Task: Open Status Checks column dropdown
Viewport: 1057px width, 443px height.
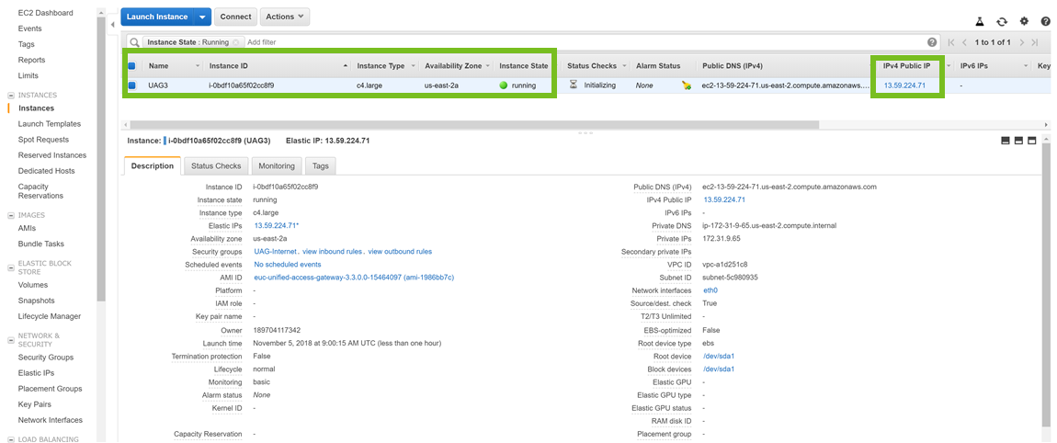Action: (623, 66)
